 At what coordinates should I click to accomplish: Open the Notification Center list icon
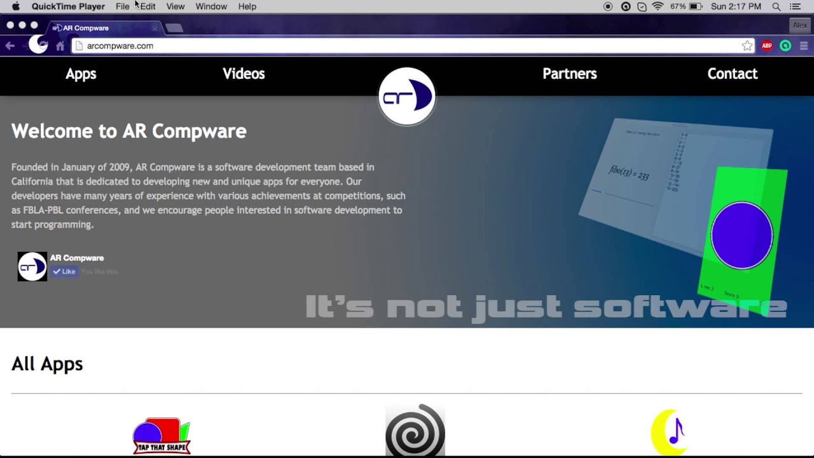(x=795, y=6)
